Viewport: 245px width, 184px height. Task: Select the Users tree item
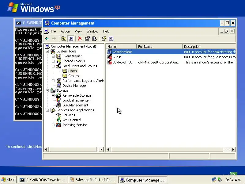[73, 71]
